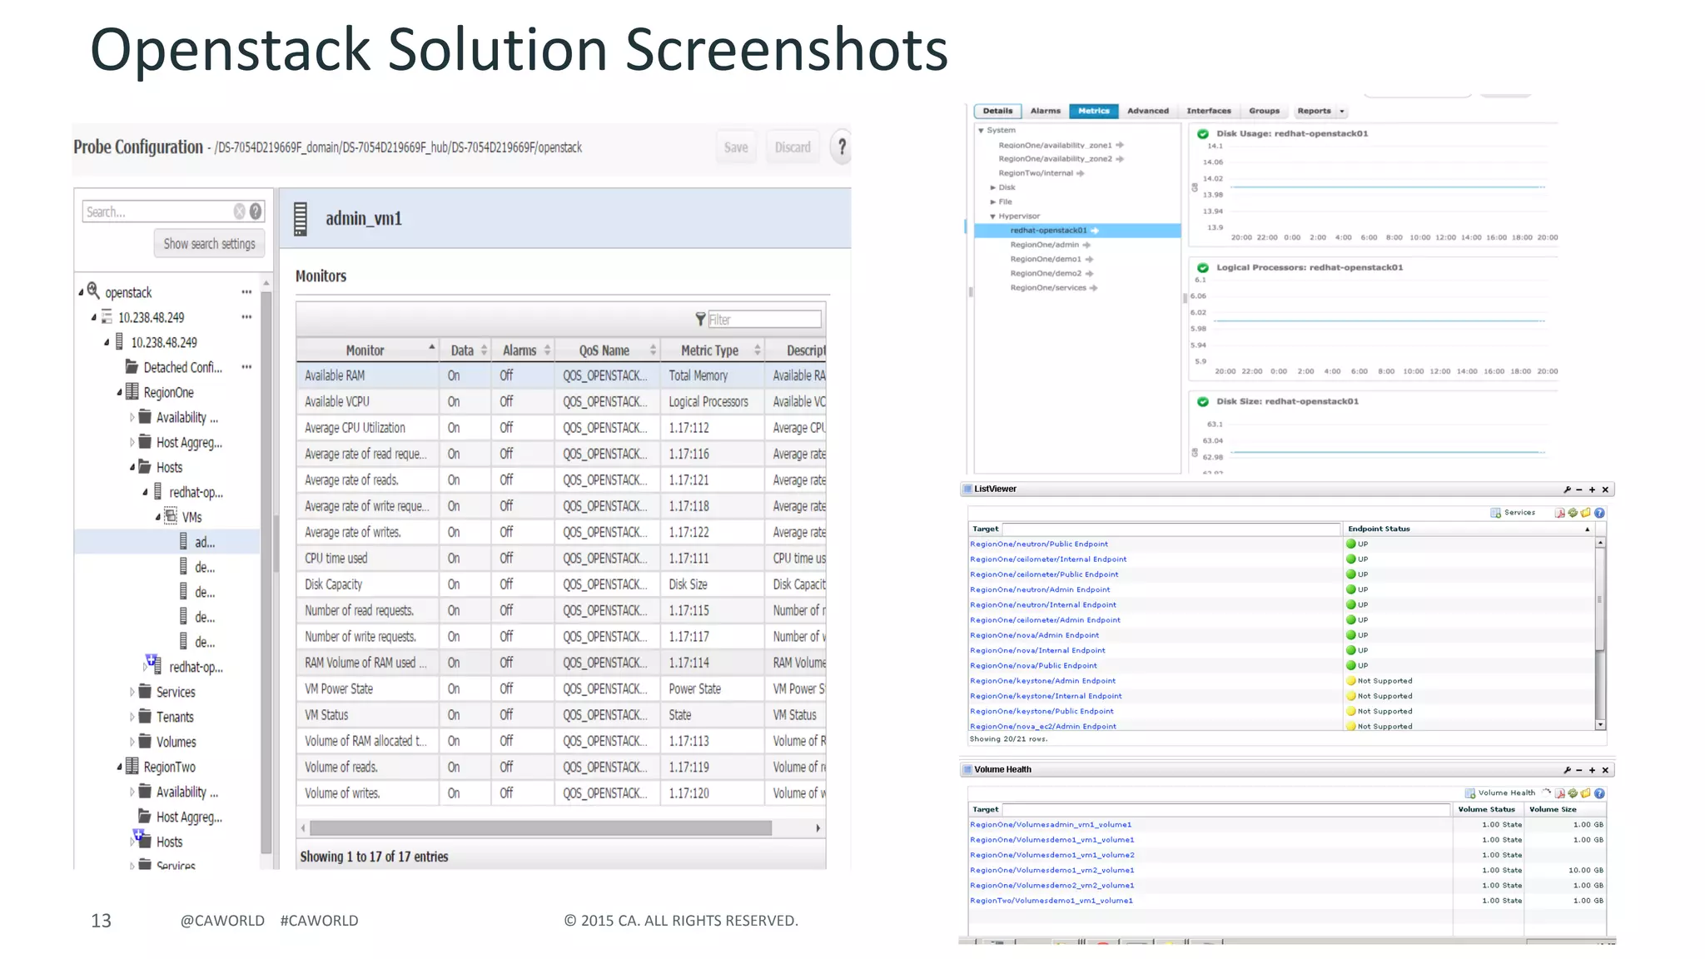Select the Available RAM monitor row
Screen dimensions: 1705x959
(562, 375)
